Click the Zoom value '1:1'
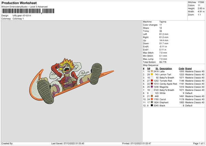206x146 pixels. [x=199, y=14]
